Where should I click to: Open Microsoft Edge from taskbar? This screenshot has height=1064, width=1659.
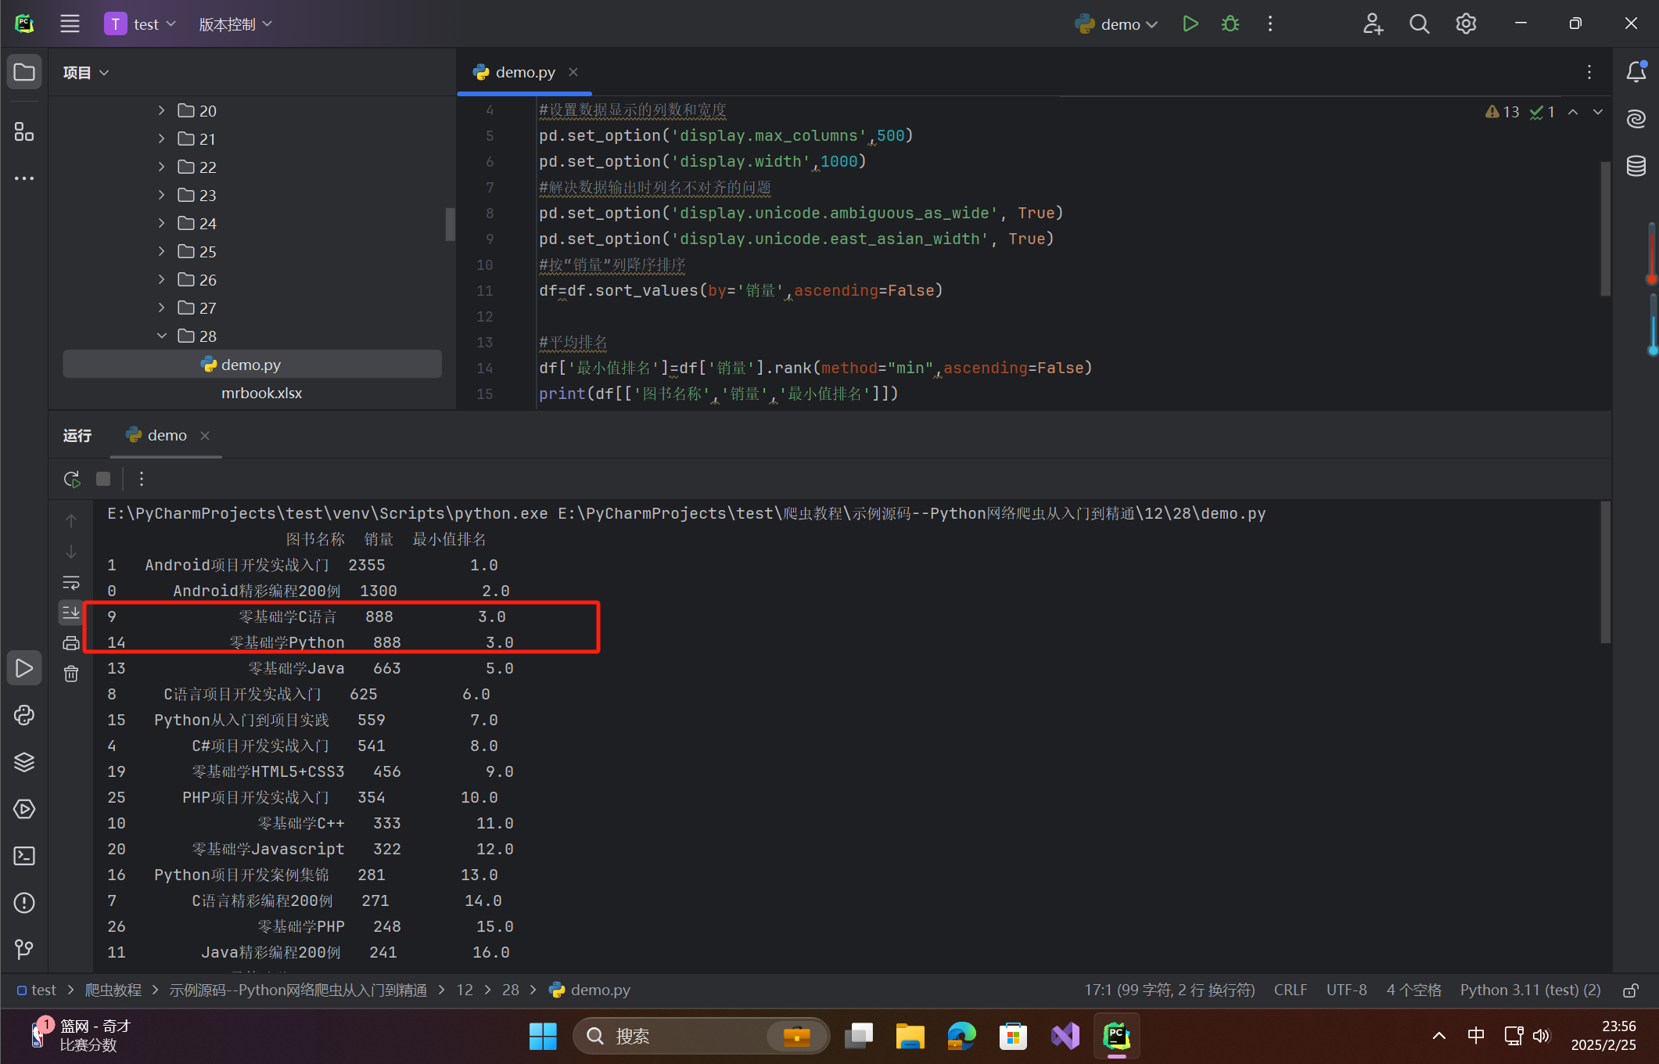click(961, 1037)
